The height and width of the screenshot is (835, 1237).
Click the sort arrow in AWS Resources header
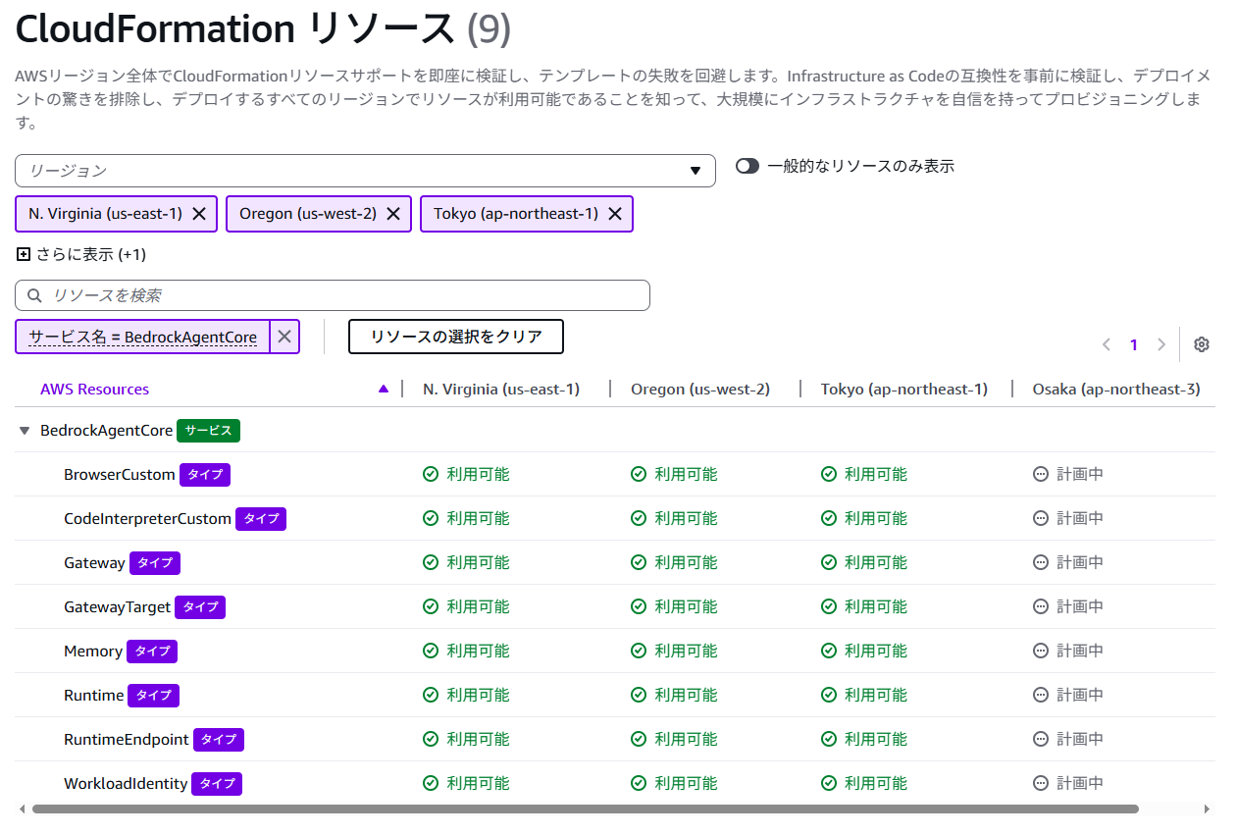[x=384, y=389]
